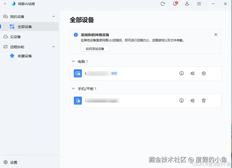Screen dimensions: 232x168
Task: Collapse the 我的设备 sidebar section
Action: [53, 16]
